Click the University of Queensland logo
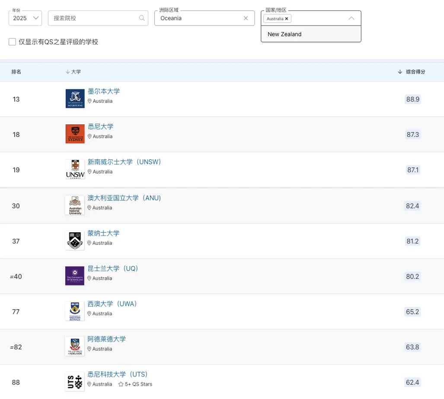This screenshot has width=444, height=399. click(x=75, y=276)
